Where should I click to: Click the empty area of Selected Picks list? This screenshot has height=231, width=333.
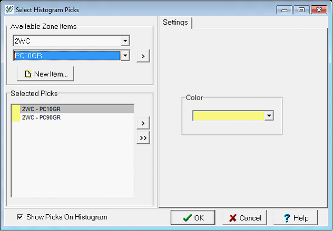point(74,163)
